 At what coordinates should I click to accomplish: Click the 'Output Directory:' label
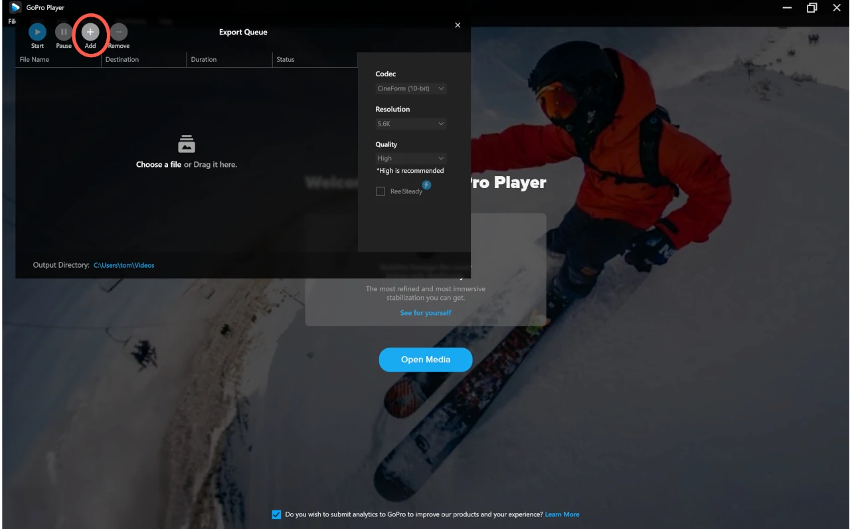[x=61, y=265]
